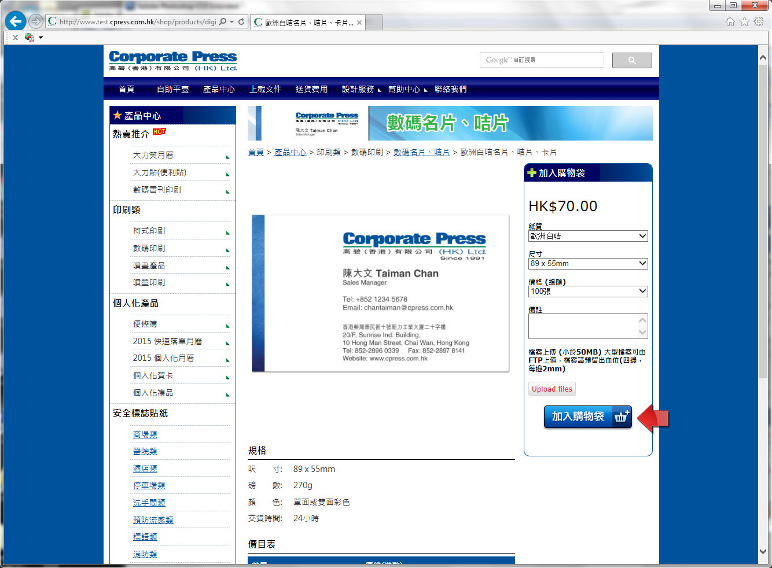The height and width of the screenshot is (568, 772).
Task: Click the Corporate Press logo
Action: (173, 60)
